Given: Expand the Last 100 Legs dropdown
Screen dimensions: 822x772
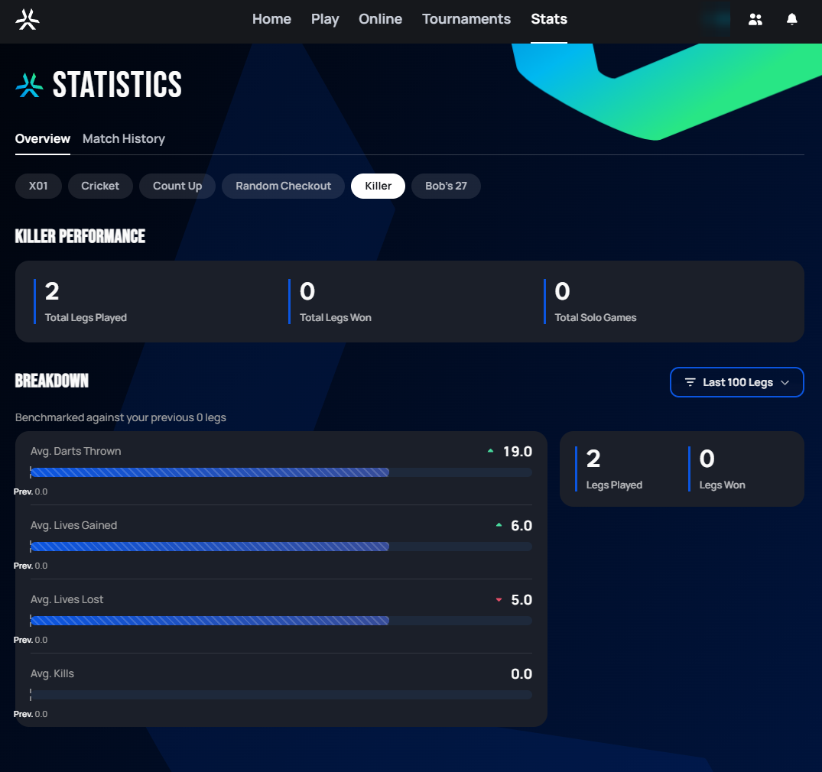Looking at the screenshot, I should (736, 382).
